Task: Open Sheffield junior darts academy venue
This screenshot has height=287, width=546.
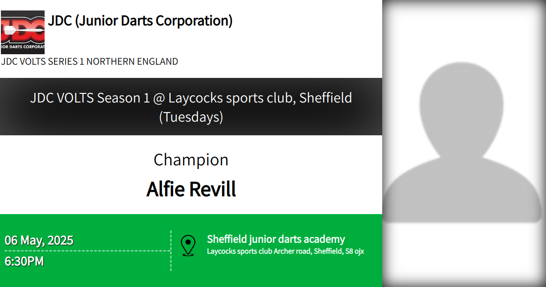Action: pyautogui.click(x=276, y=239)
